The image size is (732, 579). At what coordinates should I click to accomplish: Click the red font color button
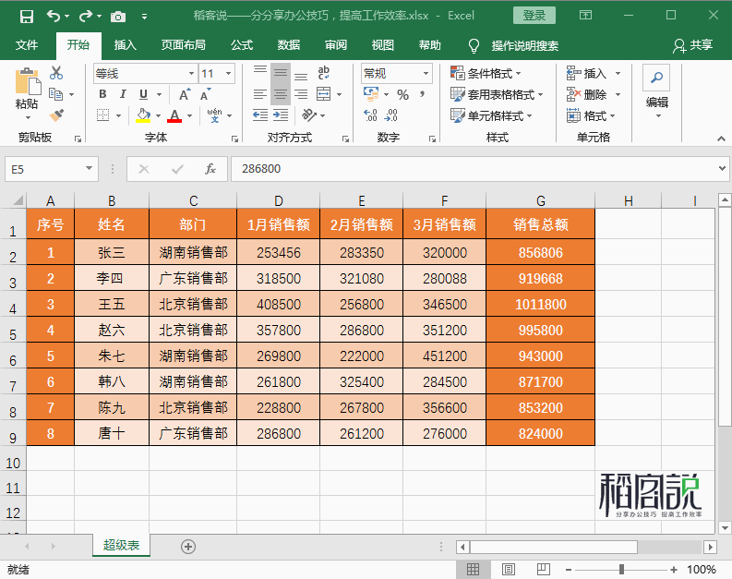click(174, 115)
